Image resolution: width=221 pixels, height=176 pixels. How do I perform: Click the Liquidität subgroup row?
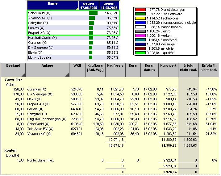pos(12,155)
